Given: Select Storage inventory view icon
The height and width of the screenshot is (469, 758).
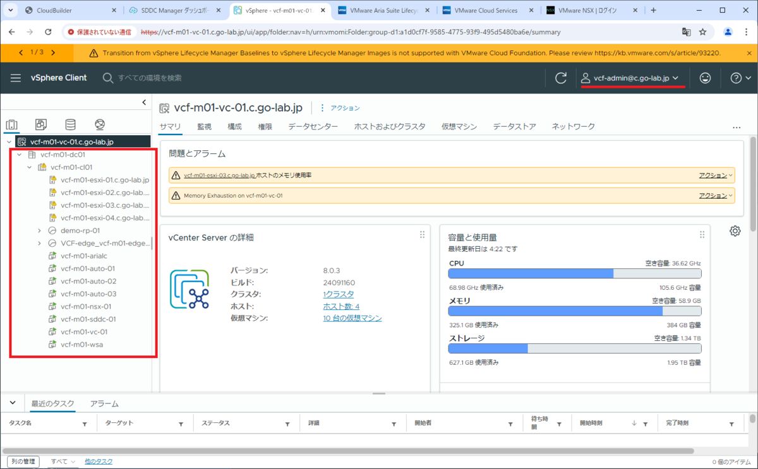Looking at the screenshot, I should (x=70, y=124).
